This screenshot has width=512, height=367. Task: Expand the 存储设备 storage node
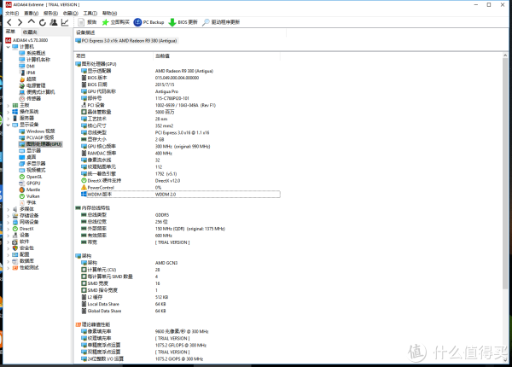pos(9,215)
